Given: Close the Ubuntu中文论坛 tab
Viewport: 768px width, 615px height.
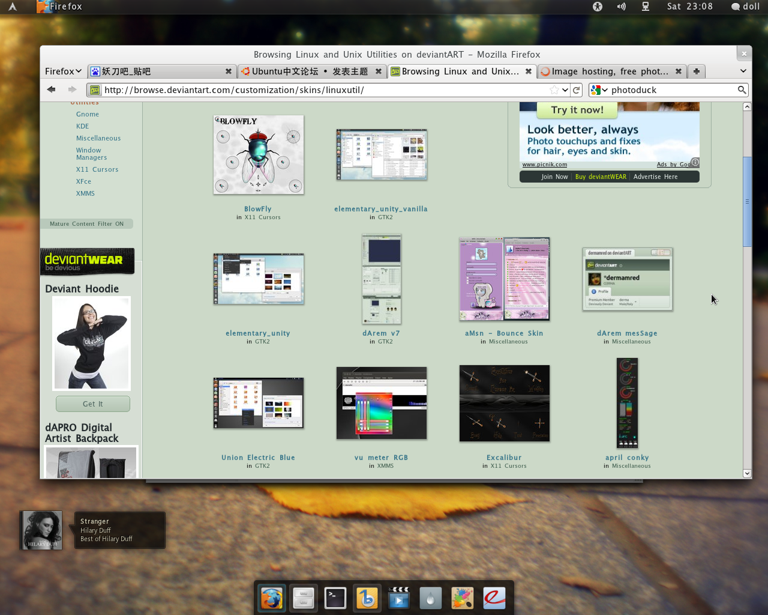Looking at the screenshot, I should [379, 71].
